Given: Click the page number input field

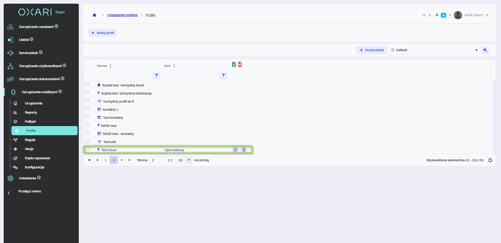Looking at the screenshot, I should tap(157, 160).
